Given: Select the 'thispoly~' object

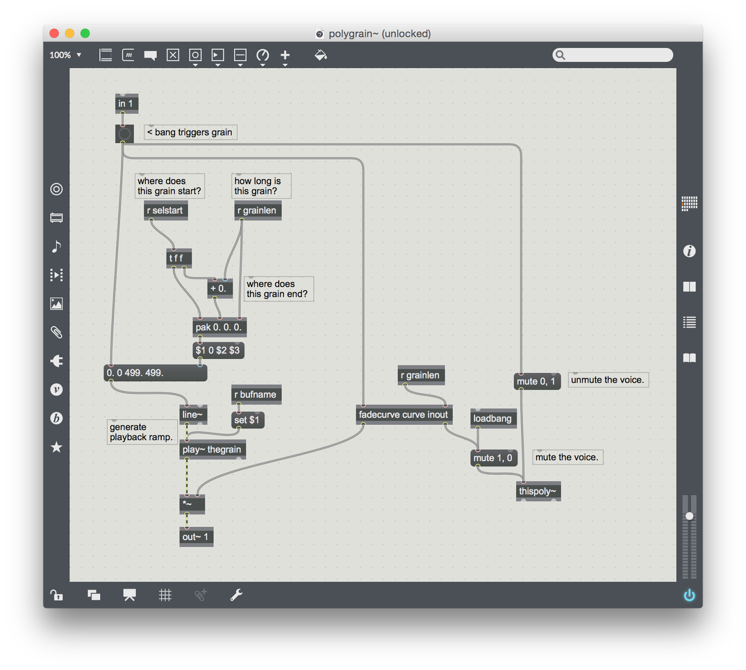Looking at the screenshot, I should pos(538,491).
